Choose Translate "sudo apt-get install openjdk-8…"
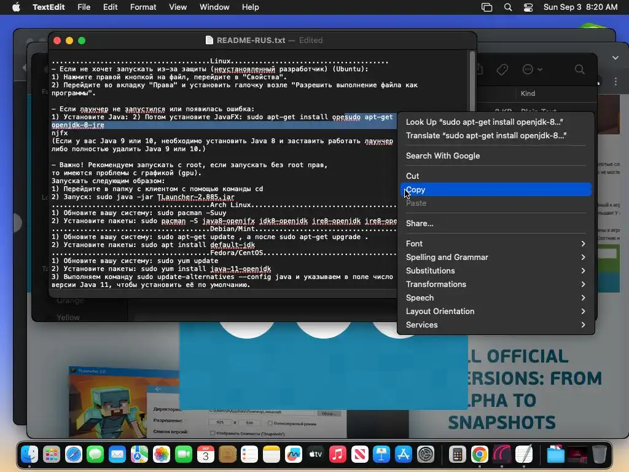The width and height of the screenshot is (629, 472). pyautogui.click(x=496, y=136)
